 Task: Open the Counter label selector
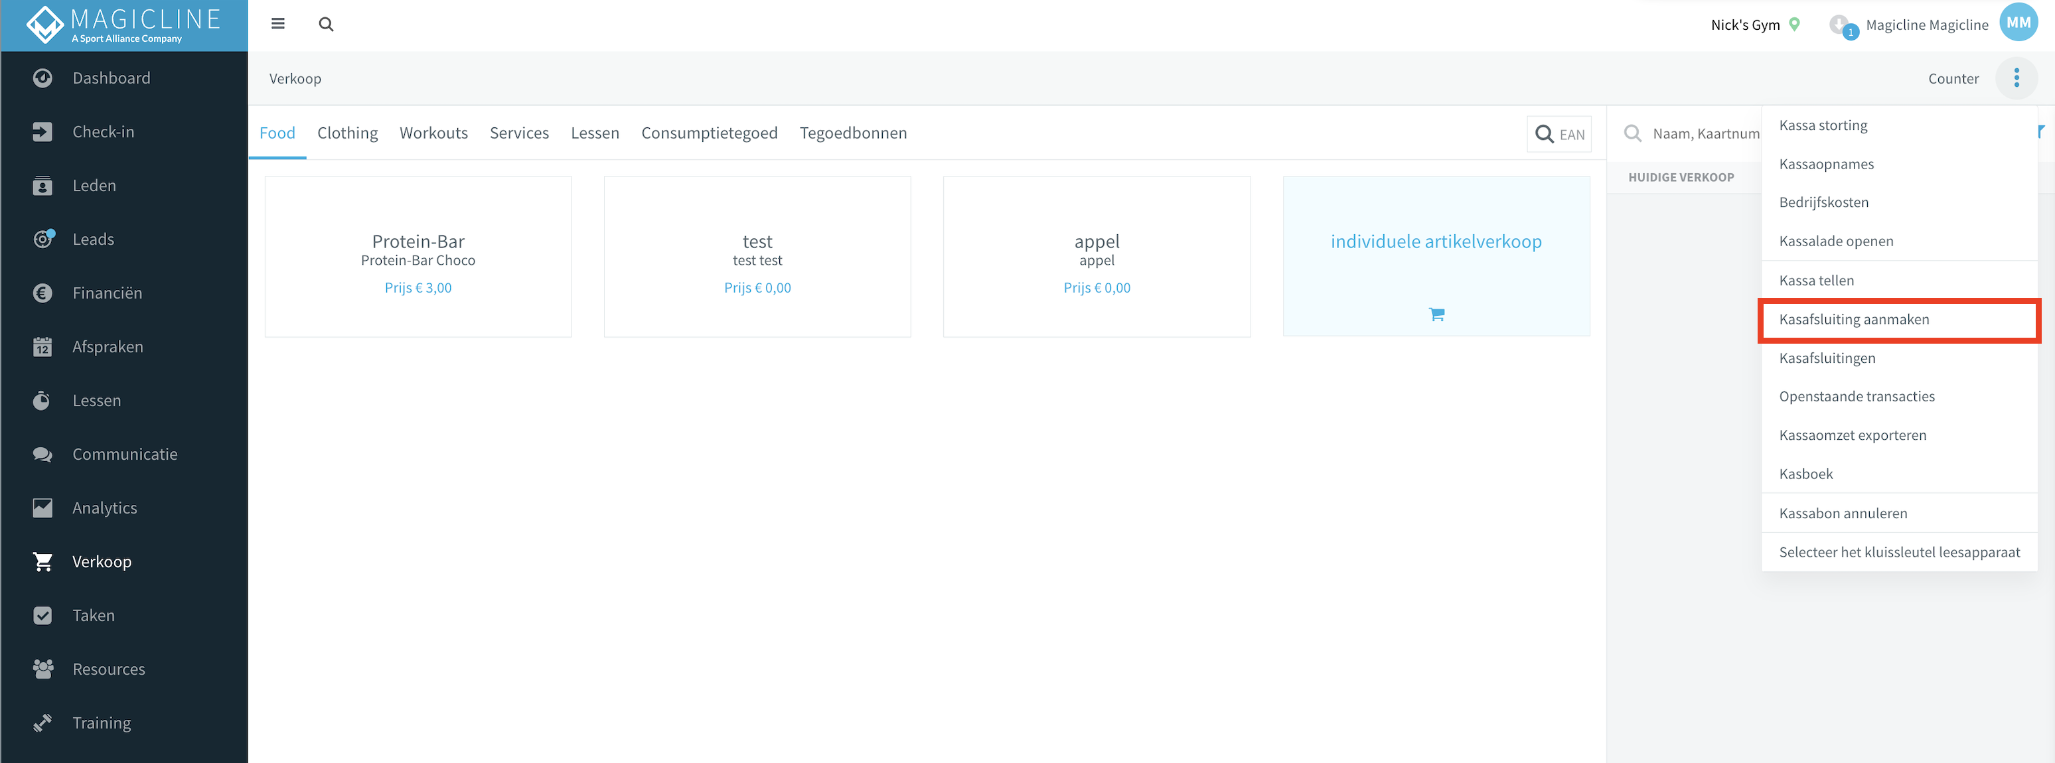click(x=1953, y=79)
